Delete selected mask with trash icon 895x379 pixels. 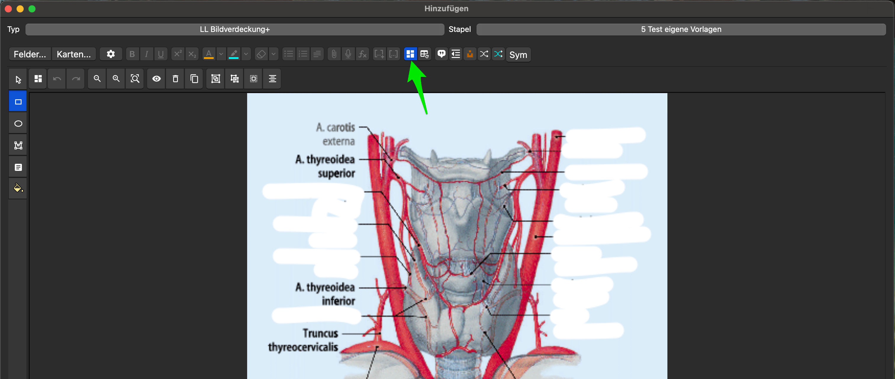tap(176, 79)
